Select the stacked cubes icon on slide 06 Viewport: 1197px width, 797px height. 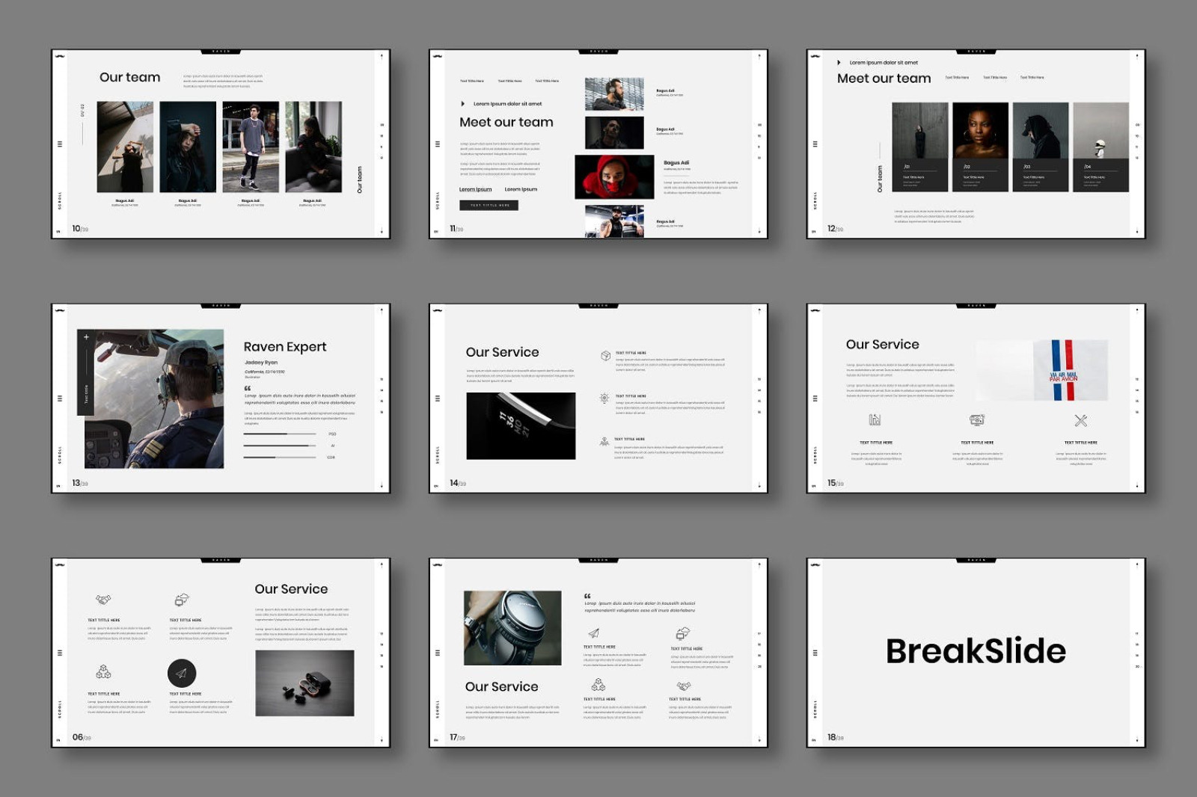pyautogui.click(x=105, y=671)
